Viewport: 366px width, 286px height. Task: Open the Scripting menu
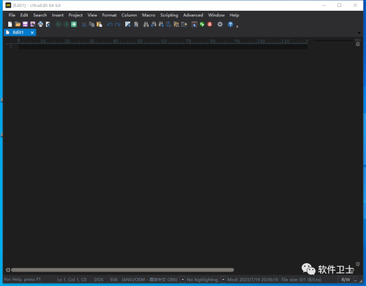point(169,15)
